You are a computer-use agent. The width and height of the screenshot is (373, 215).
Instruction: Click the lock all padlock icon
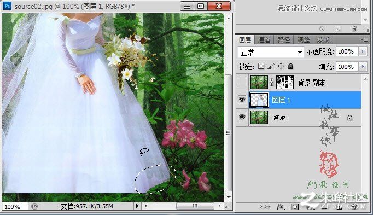coord(290,66)
